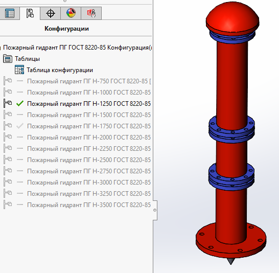Click configuration icon of active Н-1250 row
Image resolution: width=279 pixels, height=273 pixels.
(x=8, y=103)
